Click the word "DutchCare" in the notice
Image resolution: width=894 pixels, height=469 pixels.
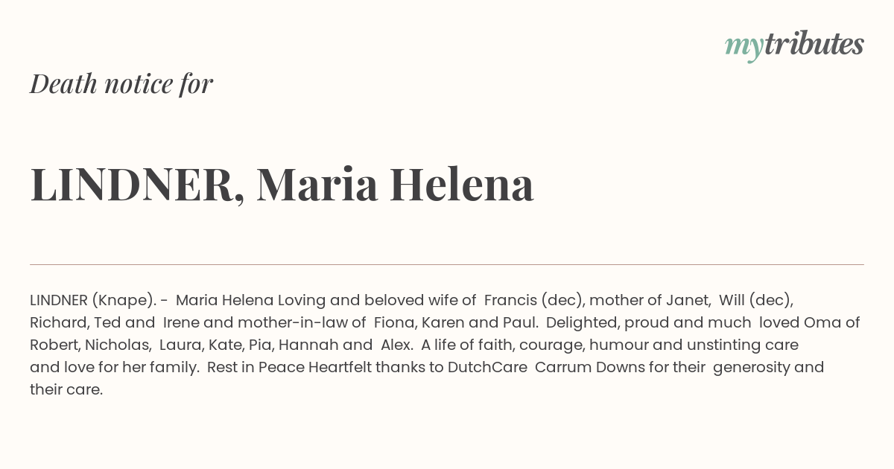(x=488, y=367)
